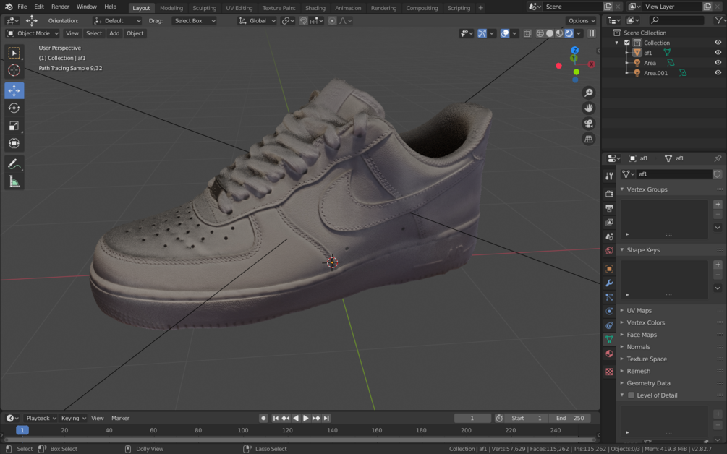The image size is (727, 454).
Task: Switch to rendered viewport shading
Action: (x=569, y=33)
